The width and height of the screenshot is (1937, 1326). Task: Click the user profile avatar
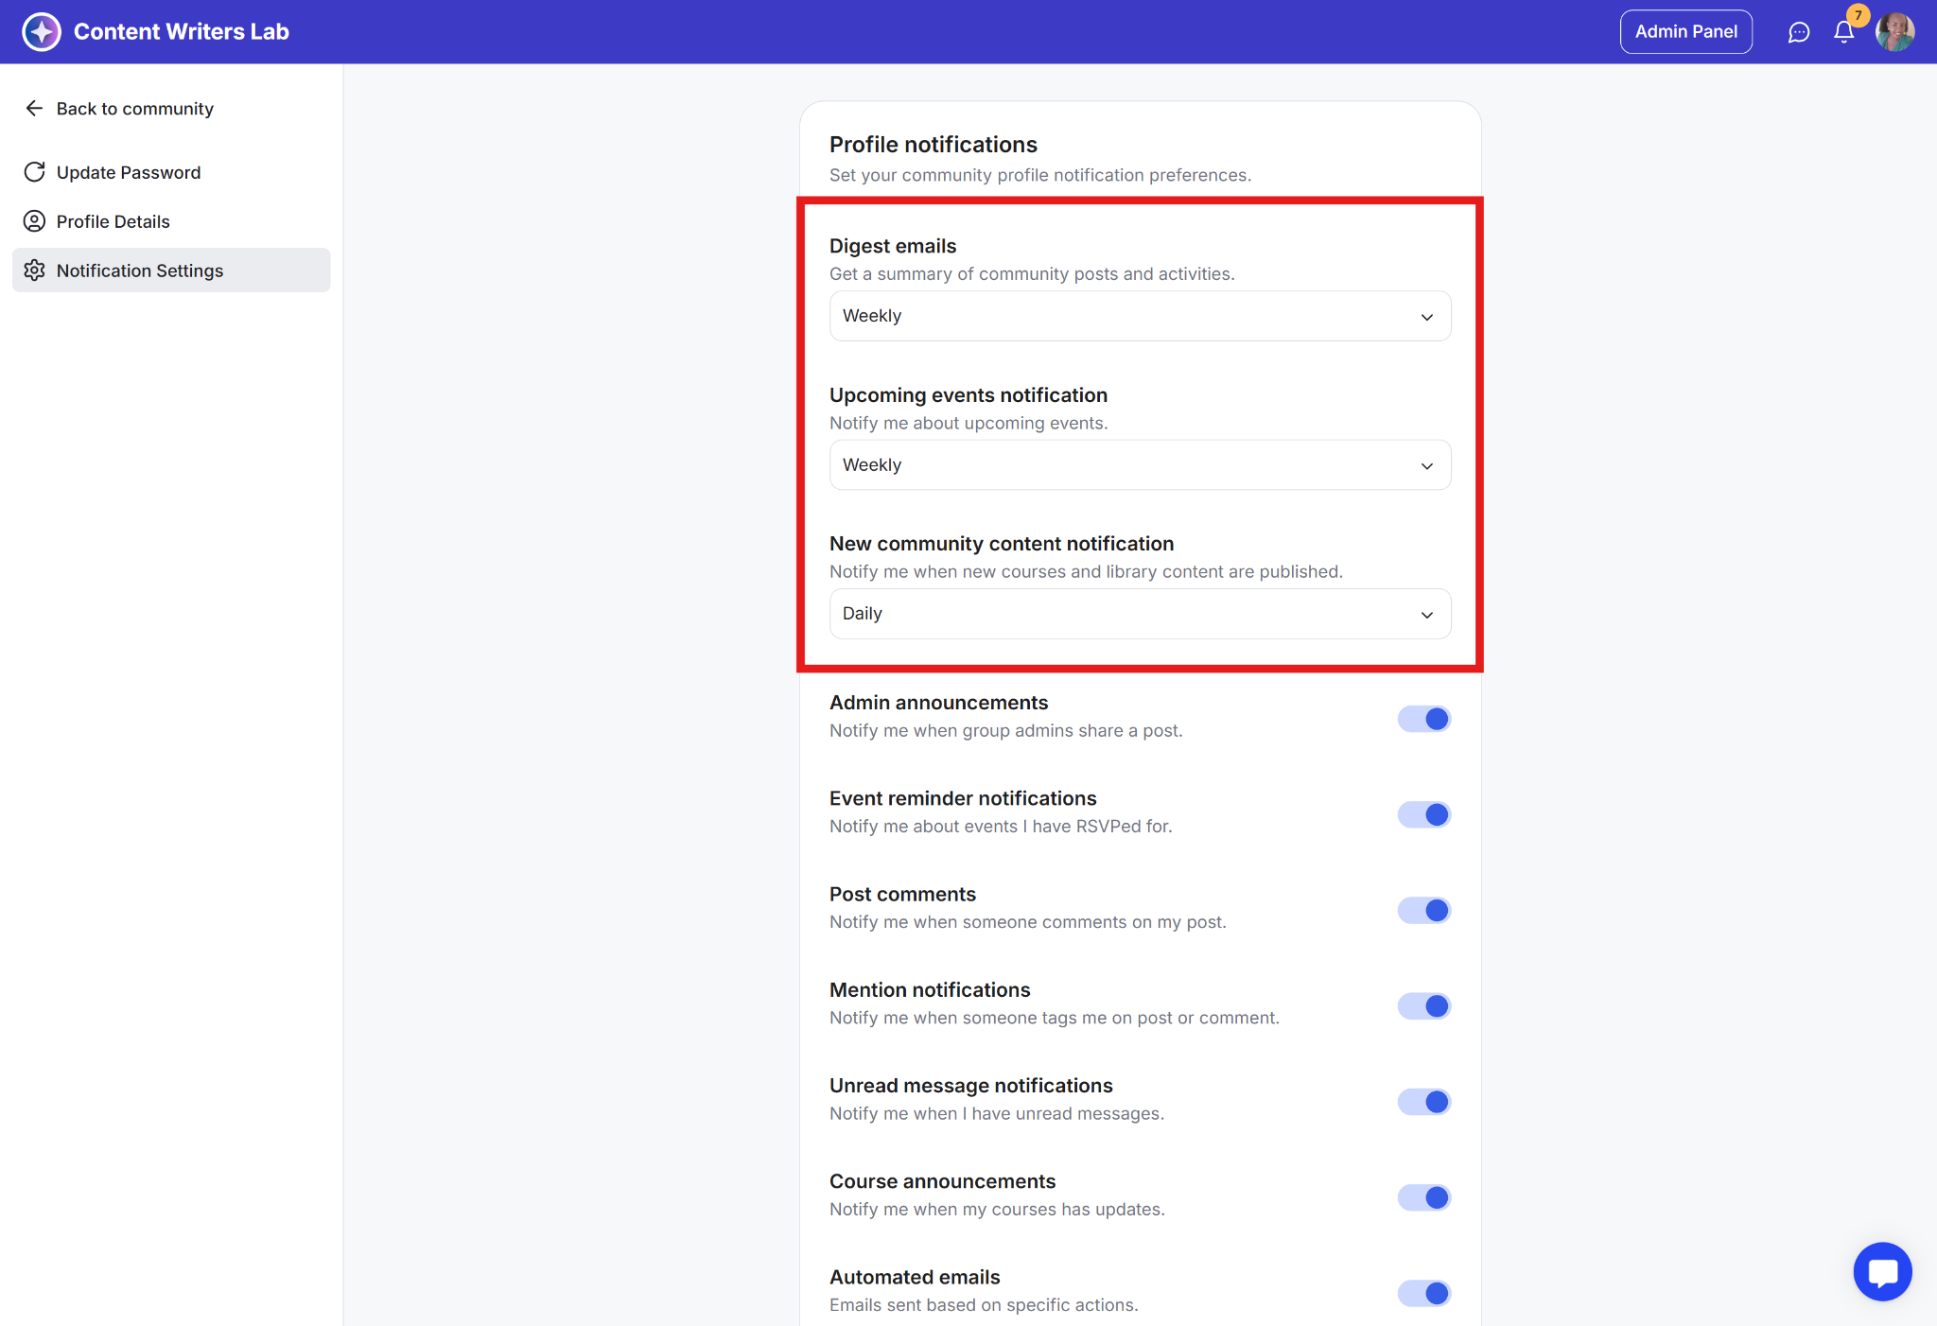point(1894,32)
